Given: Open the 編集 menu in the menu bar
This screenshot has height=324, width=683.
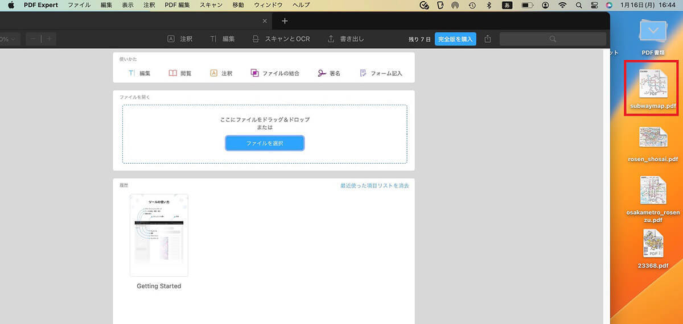Looking at the screenshot, I should click(106, 5).
